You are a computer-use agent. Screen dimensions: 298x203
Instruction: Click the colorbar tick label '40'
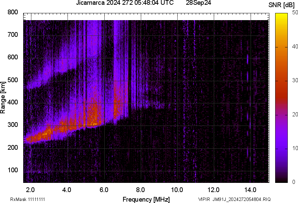pos(295,46)
